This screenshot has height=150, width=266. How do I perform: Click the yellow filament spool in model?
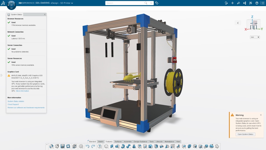(173, 82)
